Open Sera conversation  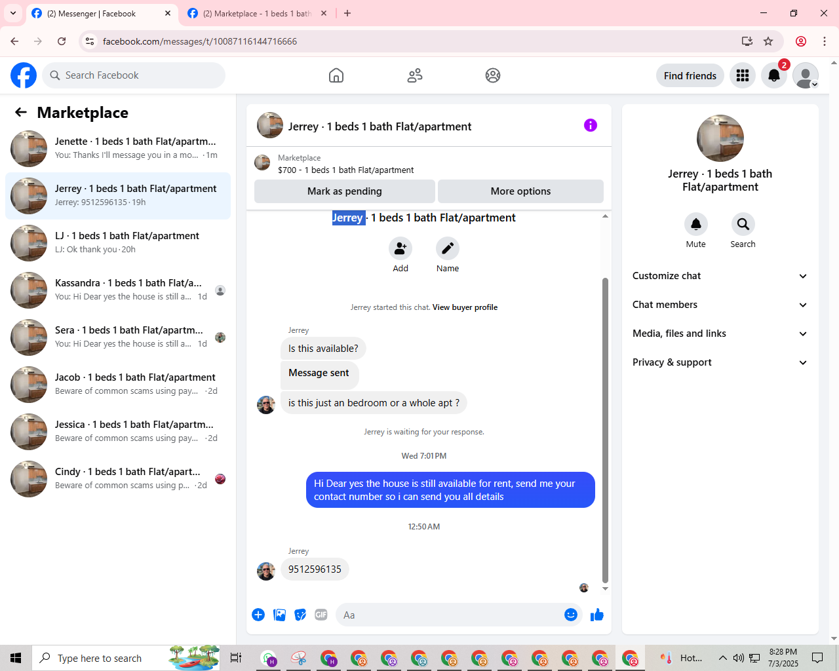pyautogui.click(x=118, y=337)
